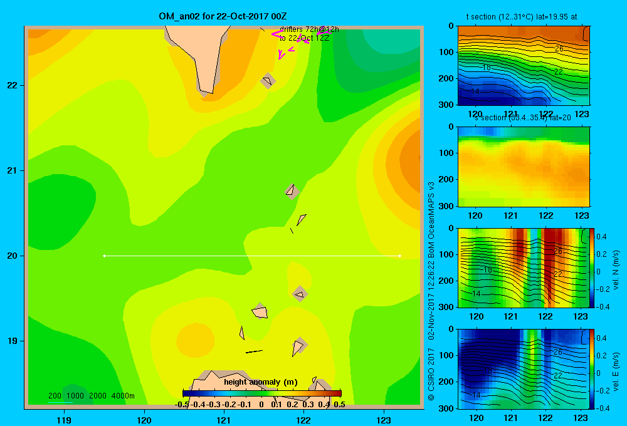Screen dimensions: 627x426
Task: Click the right endpoint of white section line
Action: click(x=400, y=256)
